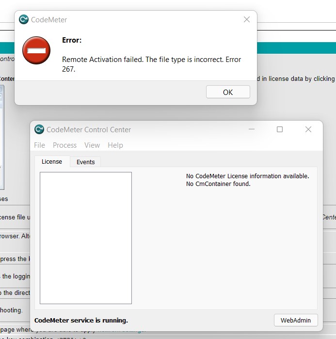This screenshot has height=339, width=336.
Task: Switch to the Events tab
Action: pos(85,162)
